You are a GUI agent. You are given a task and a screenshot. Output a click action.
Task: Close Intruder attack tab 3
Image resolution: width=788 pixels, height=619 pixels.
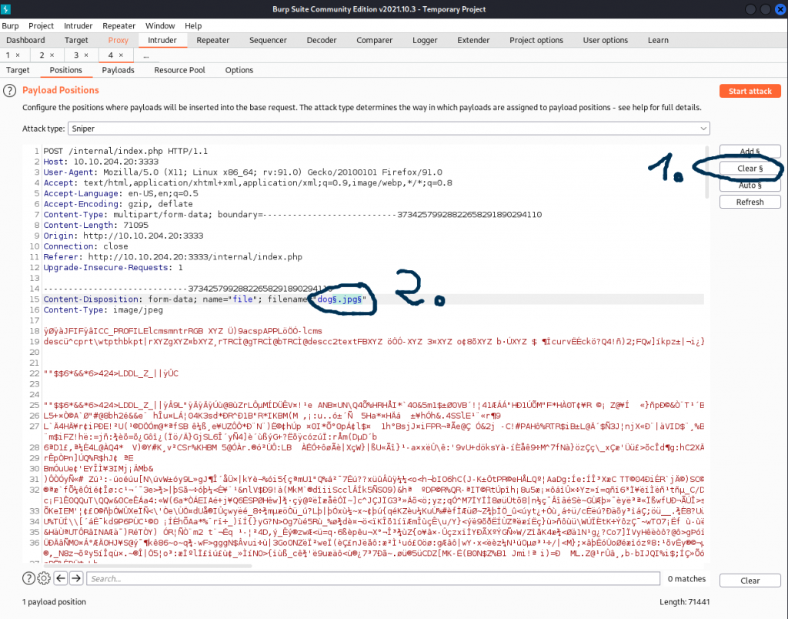click(86, 55)
